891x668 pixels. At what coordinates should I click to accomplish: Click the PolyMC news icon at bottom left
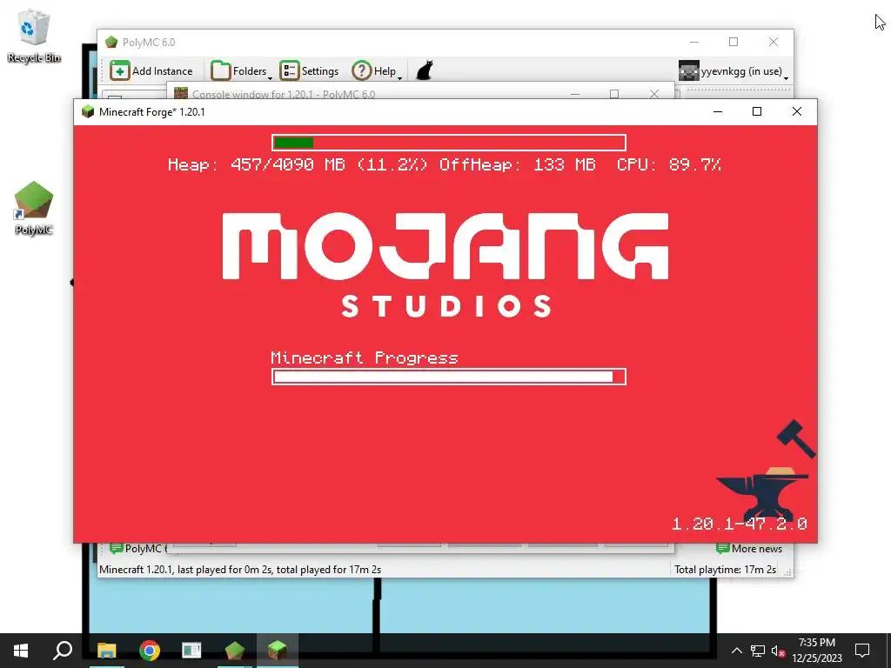pos(116,548)
